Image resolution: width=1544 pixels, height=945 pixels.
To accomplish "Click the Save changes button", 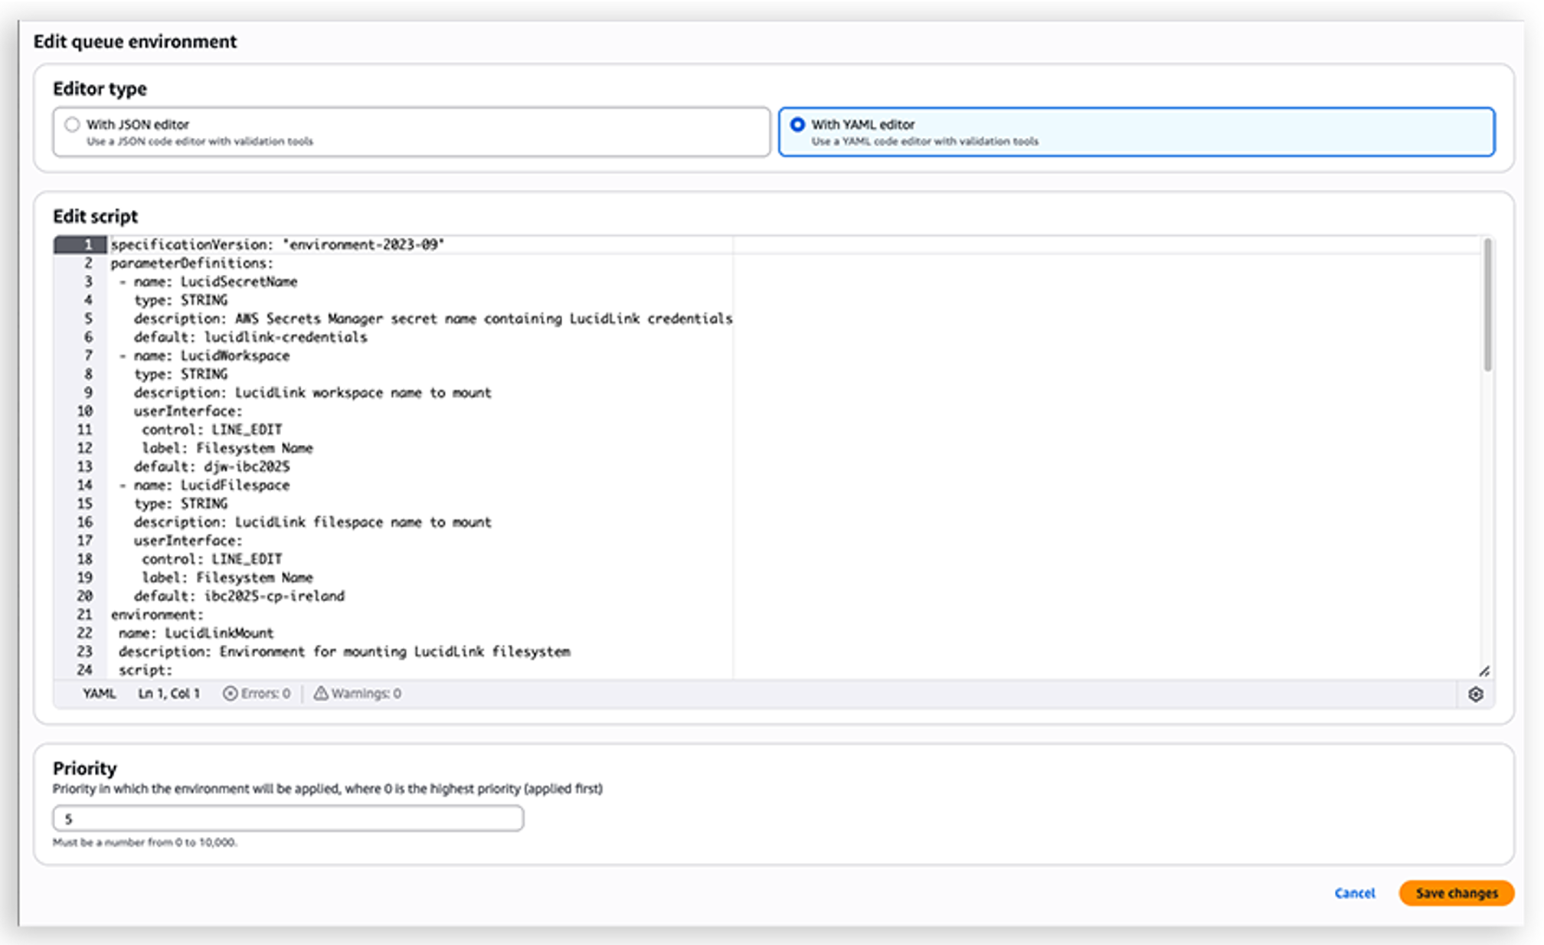I will pyautogui.click(x=1456, y=893).
